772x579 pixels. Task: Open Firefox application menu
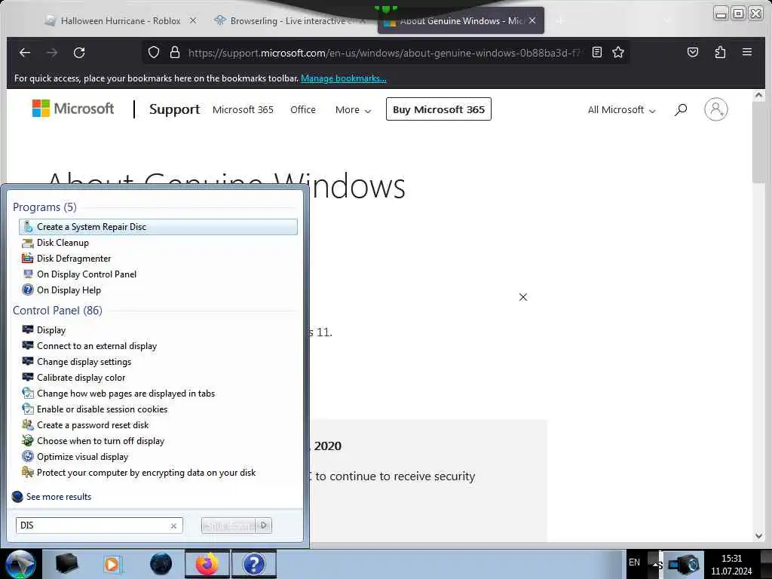(x=747, y=52)
